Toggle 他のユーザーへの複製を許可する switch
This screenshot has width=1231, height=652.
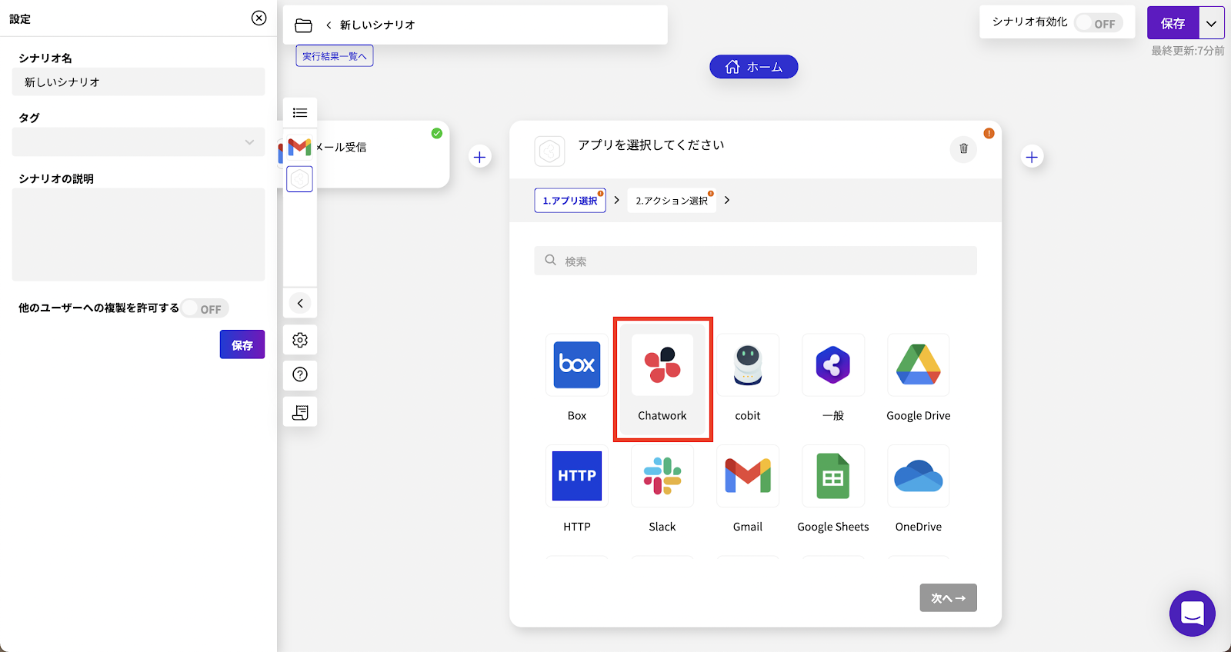205,308
